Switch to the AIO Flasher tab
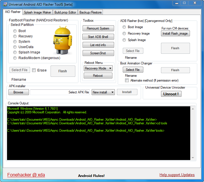The width and height of the screenshot is (204, 182). (13, 12)
